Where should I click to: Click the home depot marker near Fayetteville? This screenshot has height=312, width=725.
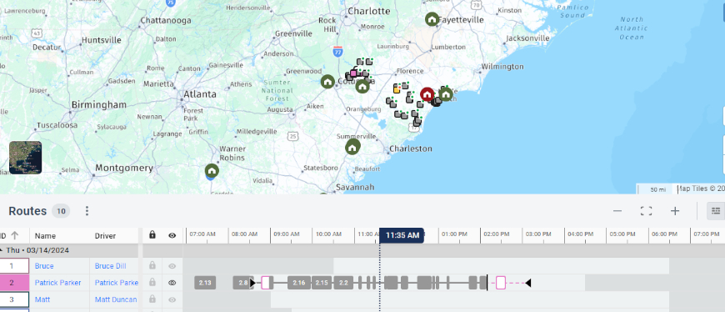pyautogui.click(x=432, y=19)
